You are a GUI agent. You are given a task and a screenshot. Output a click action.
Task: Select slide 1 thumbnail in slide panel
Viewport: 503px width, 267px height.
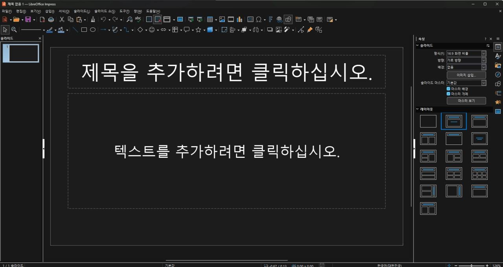point(21,53)
